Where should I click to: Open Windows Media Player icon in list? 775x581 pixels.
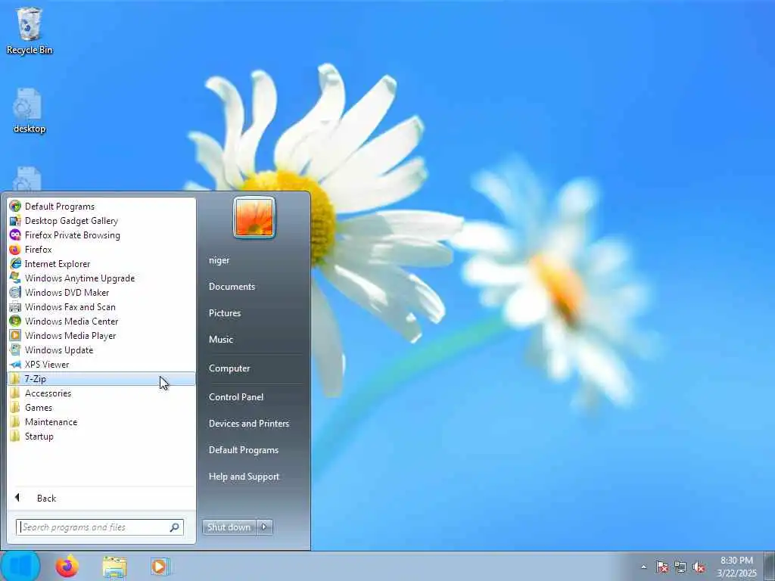15,335
